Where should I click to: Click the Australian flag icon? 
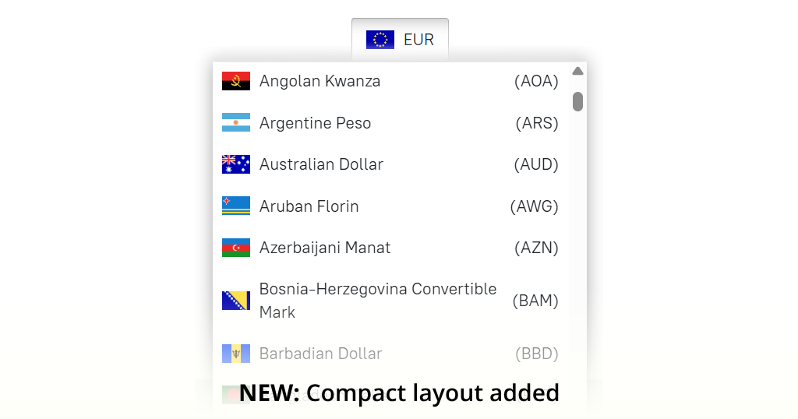tap(236, 164)
